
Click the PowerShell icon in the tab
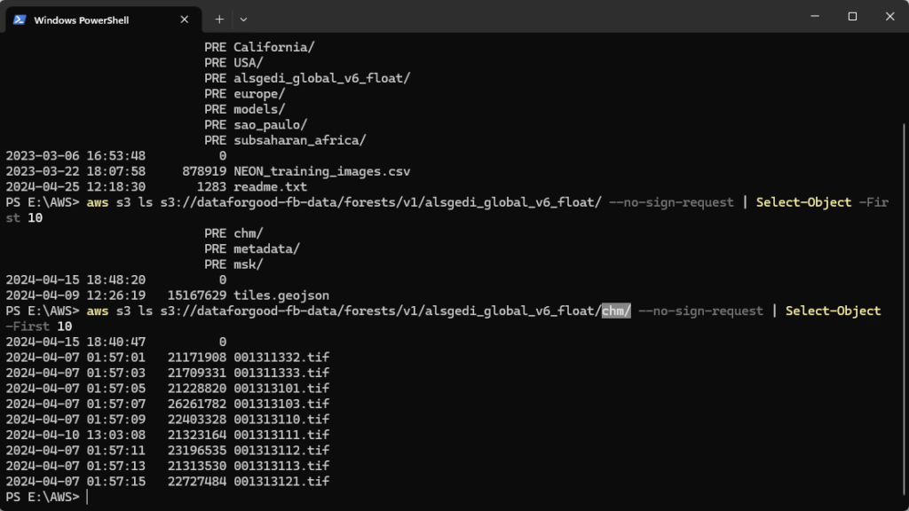(19, 20)
